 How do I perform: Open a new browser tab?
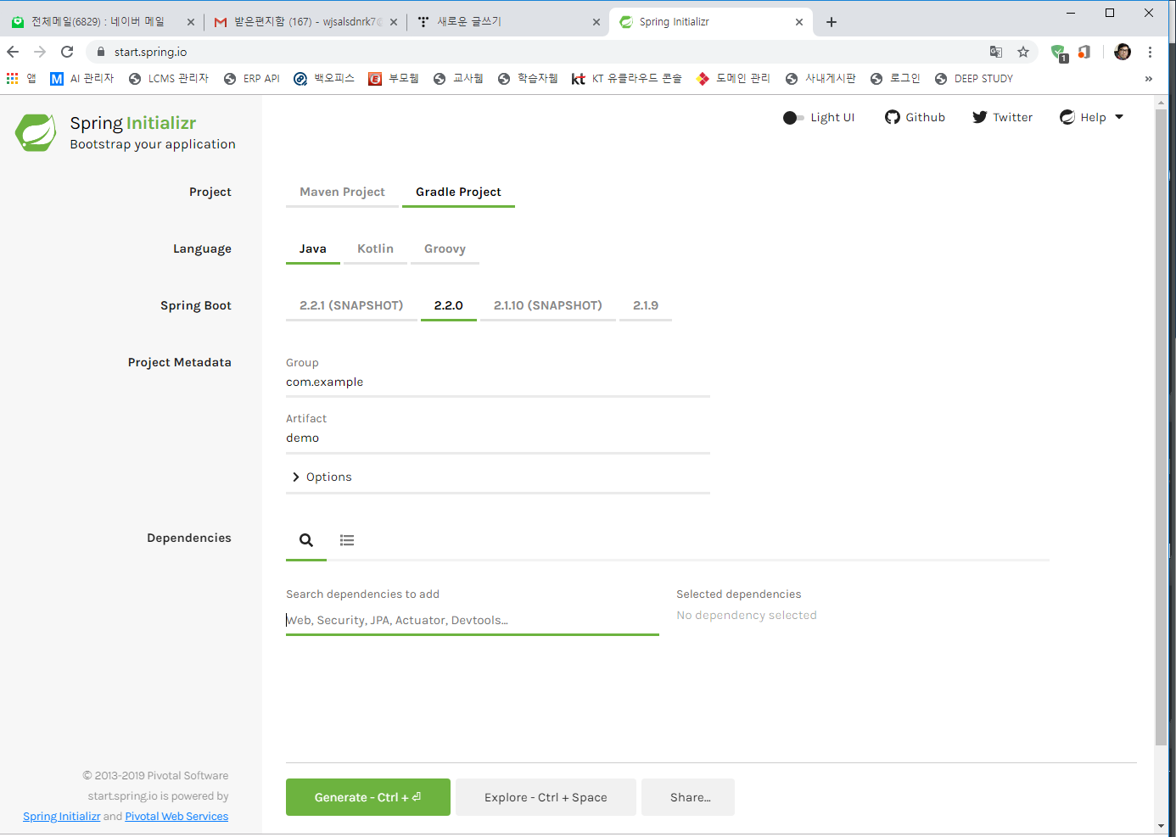(x=832, y=22)
